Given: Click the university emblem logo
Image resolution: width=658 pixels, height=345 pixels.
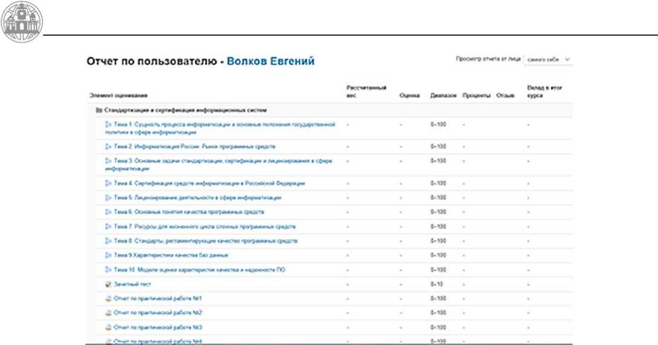Looking at the screenshot, I should [21, 22].
